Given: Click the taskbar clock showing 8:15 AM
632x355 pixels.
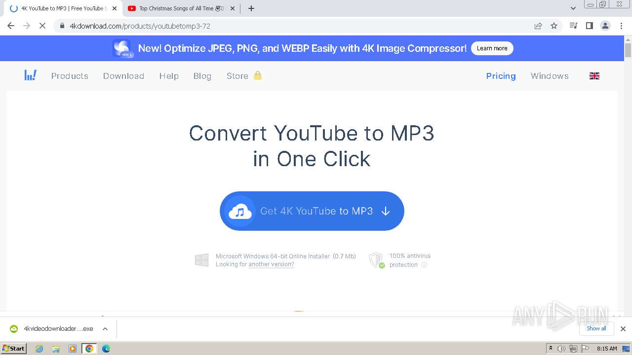Looking at the screenshot, I should coord(607,349).
